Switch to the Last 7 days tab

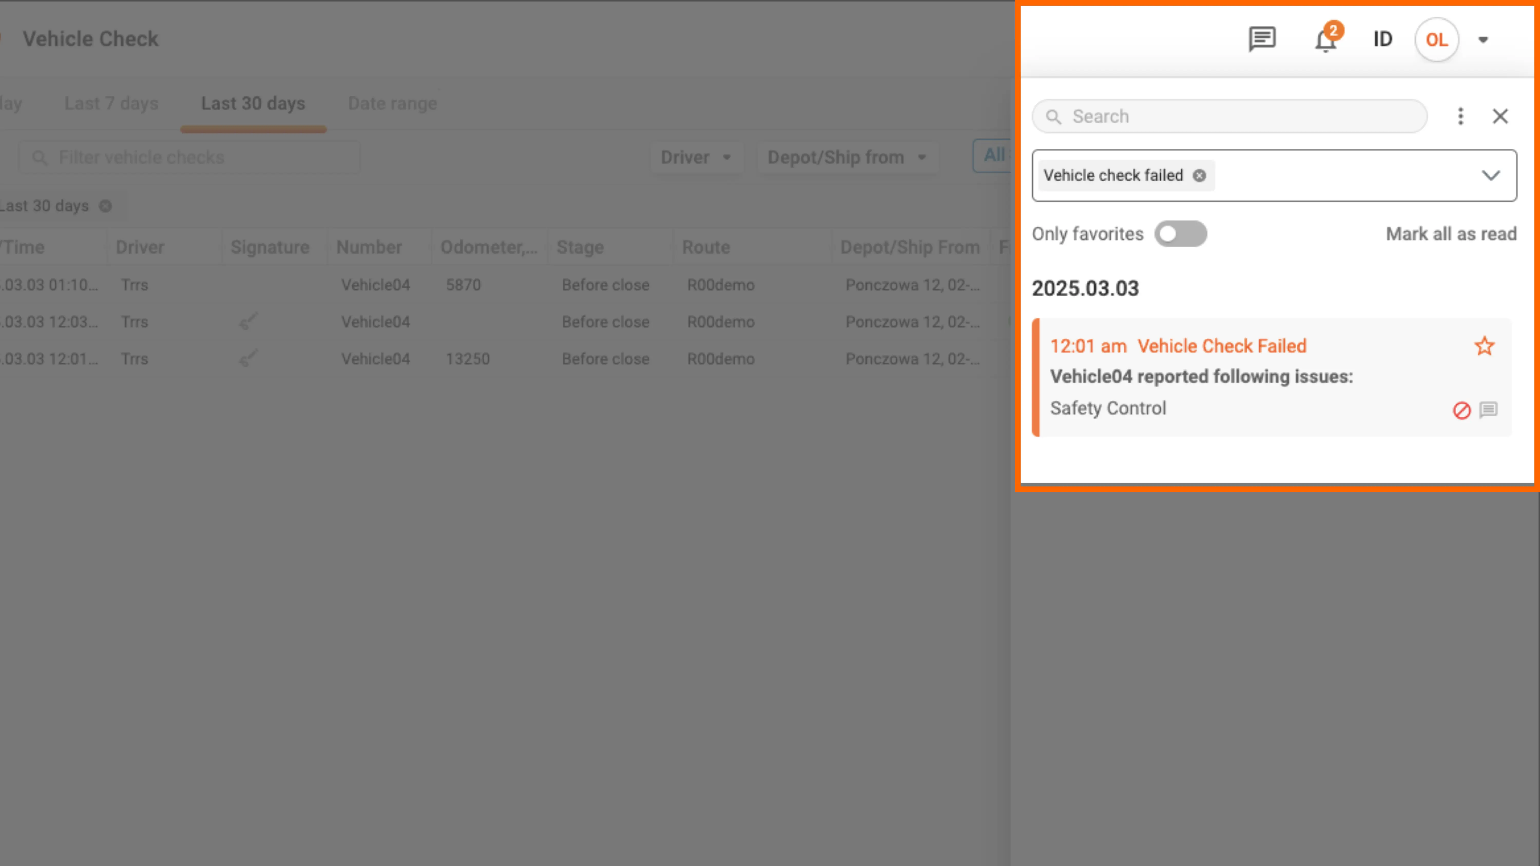coord(111,103)
